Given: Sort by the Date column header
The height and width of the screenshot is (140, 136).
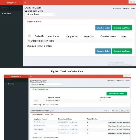Looking at the screenshot, I should (124, 36).
